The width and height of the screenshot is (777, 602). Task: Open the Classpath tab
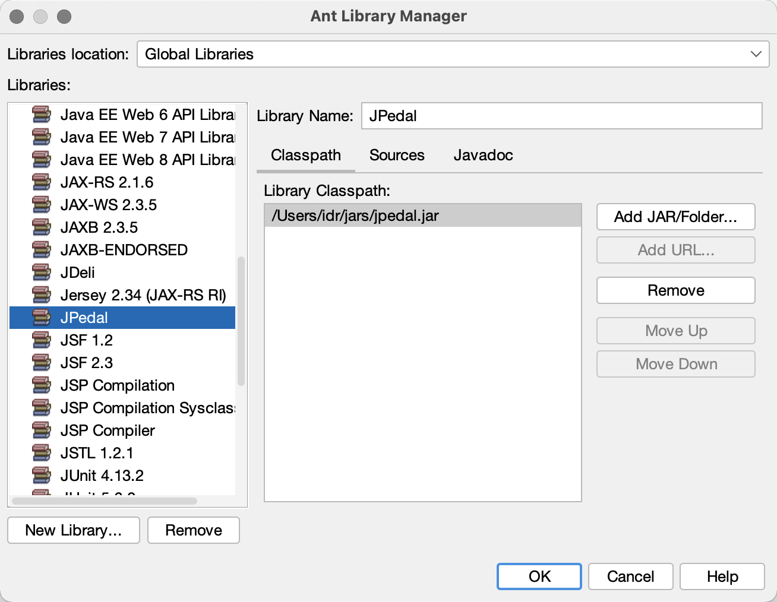click(x=305, y=155)
